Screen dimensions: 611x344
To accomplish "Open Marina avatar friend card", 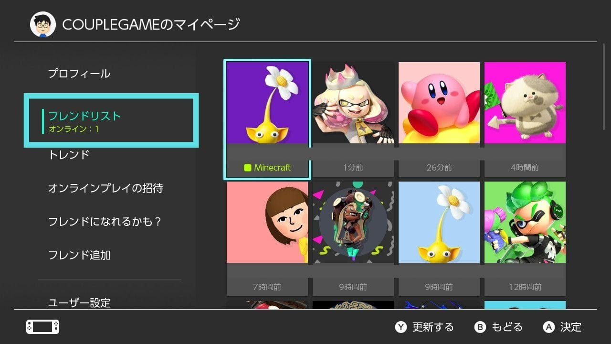I will (353, 239).
